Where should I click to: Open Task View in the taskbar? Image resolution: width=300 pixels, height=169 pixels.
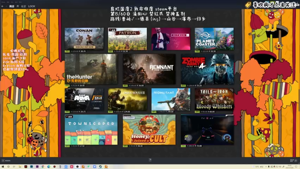(14, 167)
